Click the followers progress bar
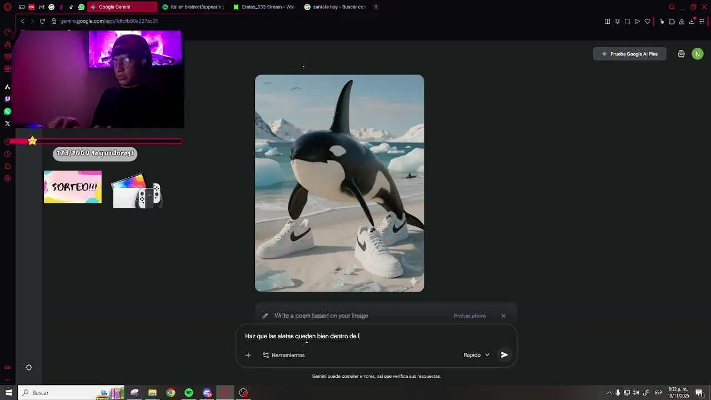This screenshot has width=711, height=400. 96,141
